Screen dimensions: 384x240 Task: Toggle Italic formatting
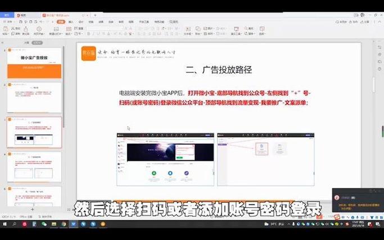(93, 34)
